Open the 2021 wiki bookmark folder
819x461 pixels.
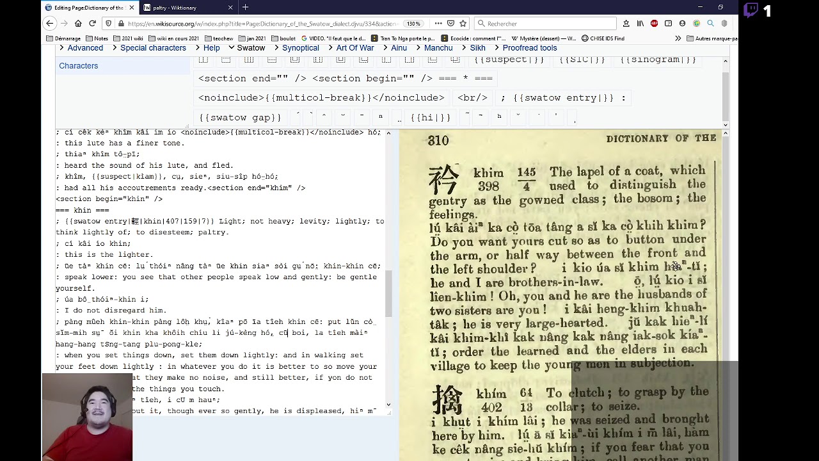click(128, 38)
